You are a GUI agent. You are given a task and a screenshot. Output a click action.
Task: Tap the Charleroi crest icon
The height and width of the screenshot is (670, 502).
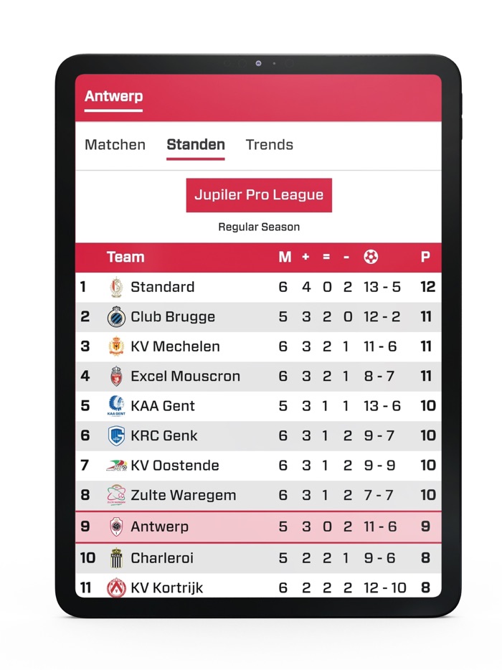click(116, 558)
